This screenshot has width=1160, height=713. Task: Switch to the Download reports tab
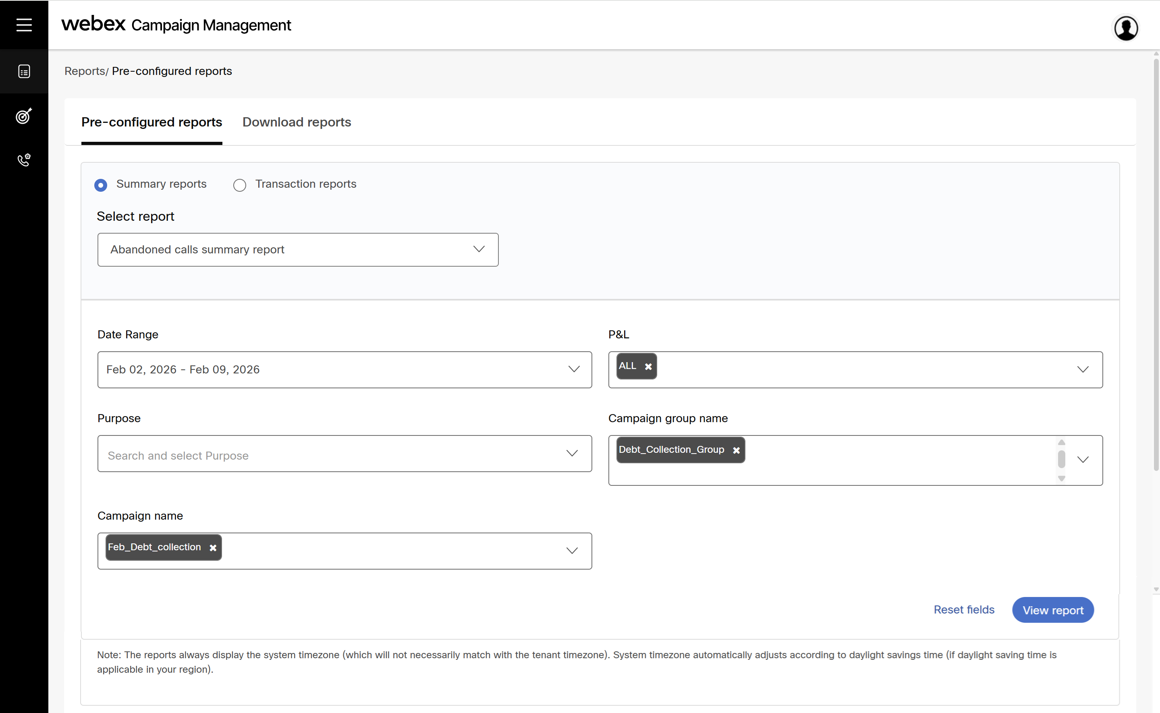pyautogui.click(x=297, y=122)
